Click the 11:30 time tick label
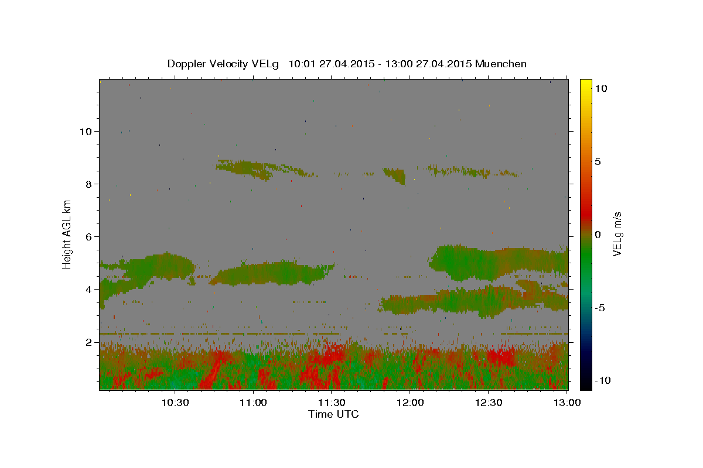This screenshot has height=468, width=703. (x=332, y=402)
